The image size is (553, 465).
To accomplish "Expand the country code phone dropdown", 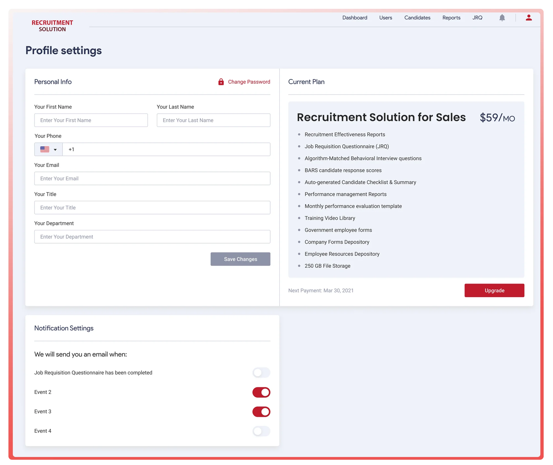I will click(48, 149).
